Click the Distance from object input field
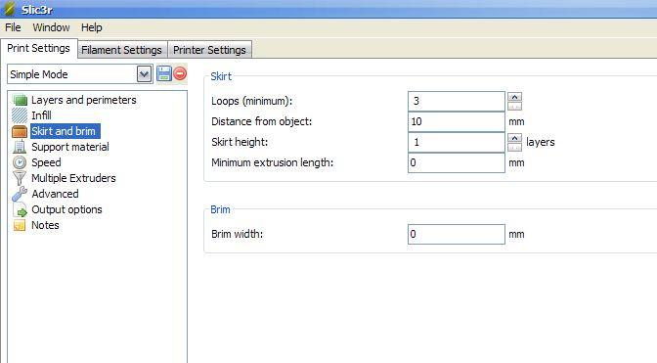This screenshot has height=363, width=657. pos(457,121)
